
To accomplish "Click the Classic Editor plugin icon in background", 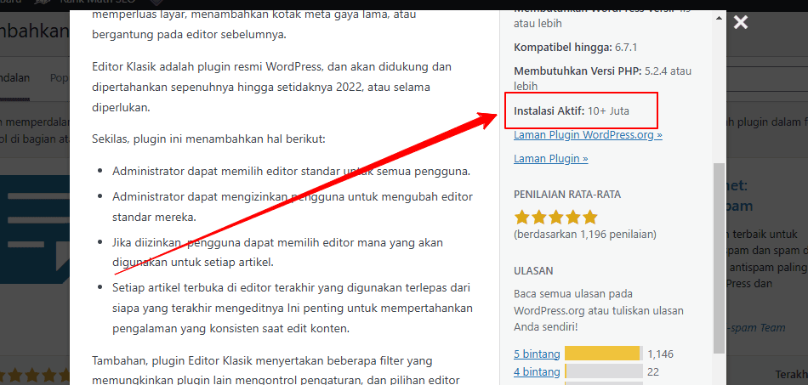I will tap(35, 229).
